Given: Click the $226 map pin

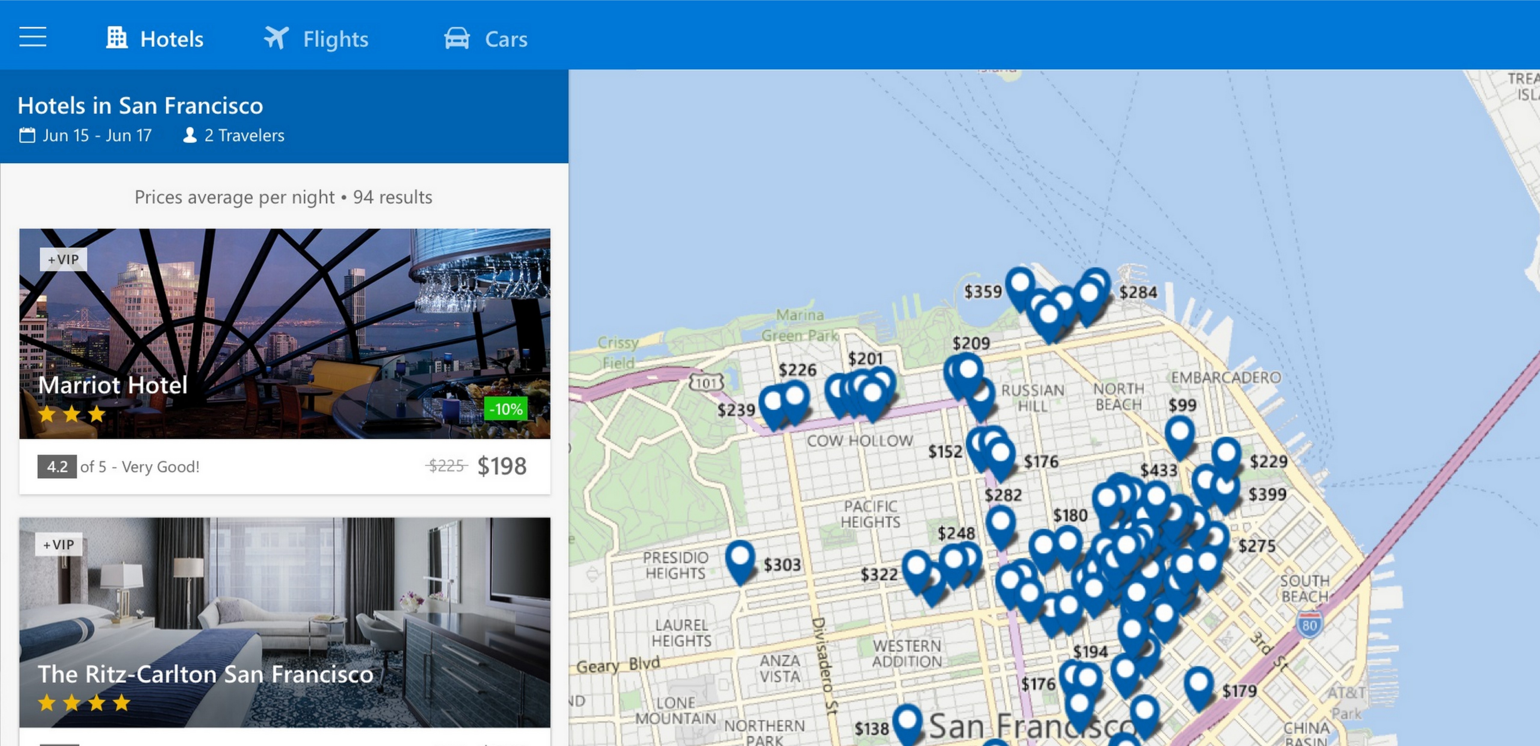Looking at the screenshot, I should coord(796,402).
